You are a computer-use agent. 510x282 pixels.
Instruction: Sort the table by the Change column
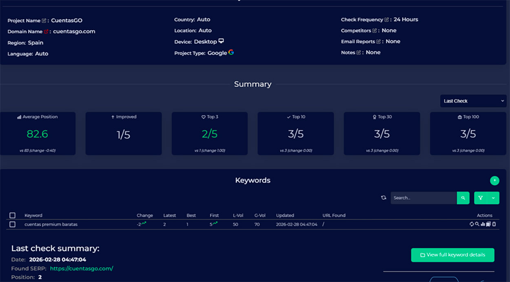click(x=144, y=215)
